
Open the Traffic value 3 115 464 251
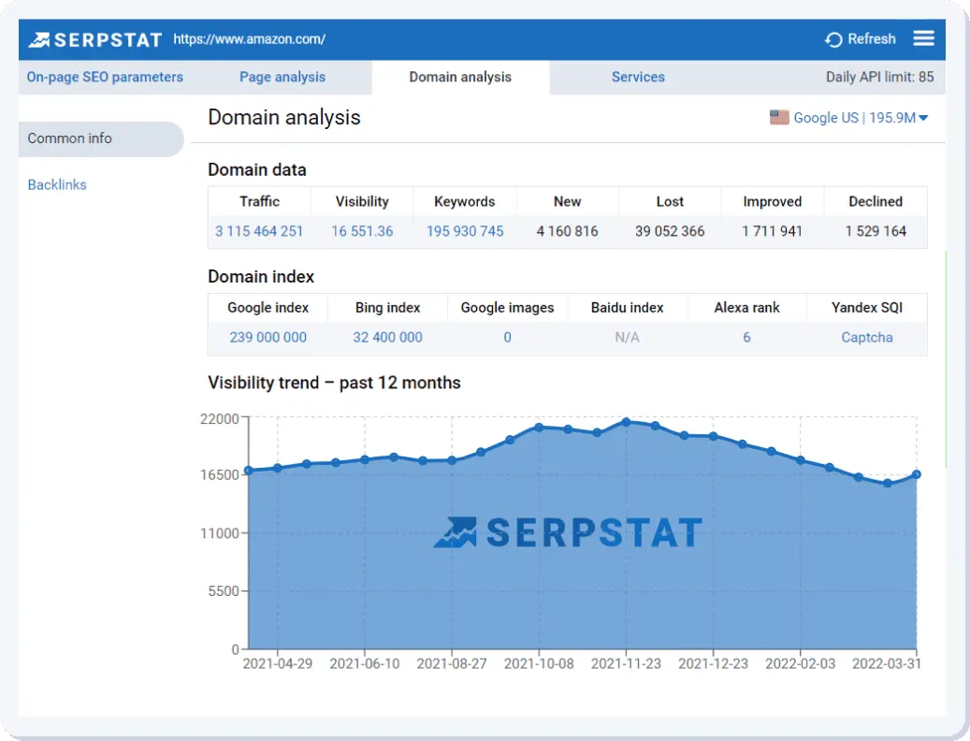[x=259, y=231]
